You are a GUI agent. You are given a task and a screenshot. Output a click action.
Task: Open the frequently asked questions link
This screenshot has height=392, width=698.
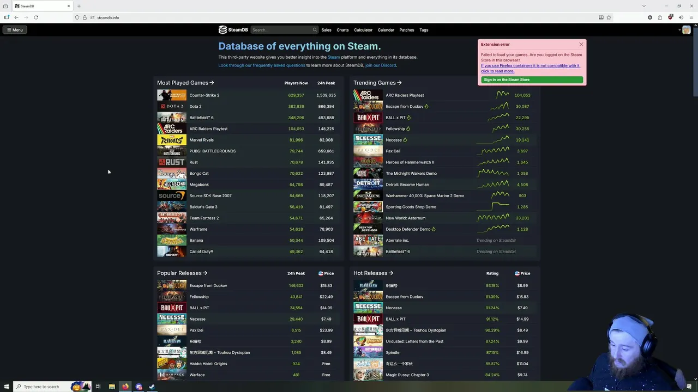[x=262, y=65]
